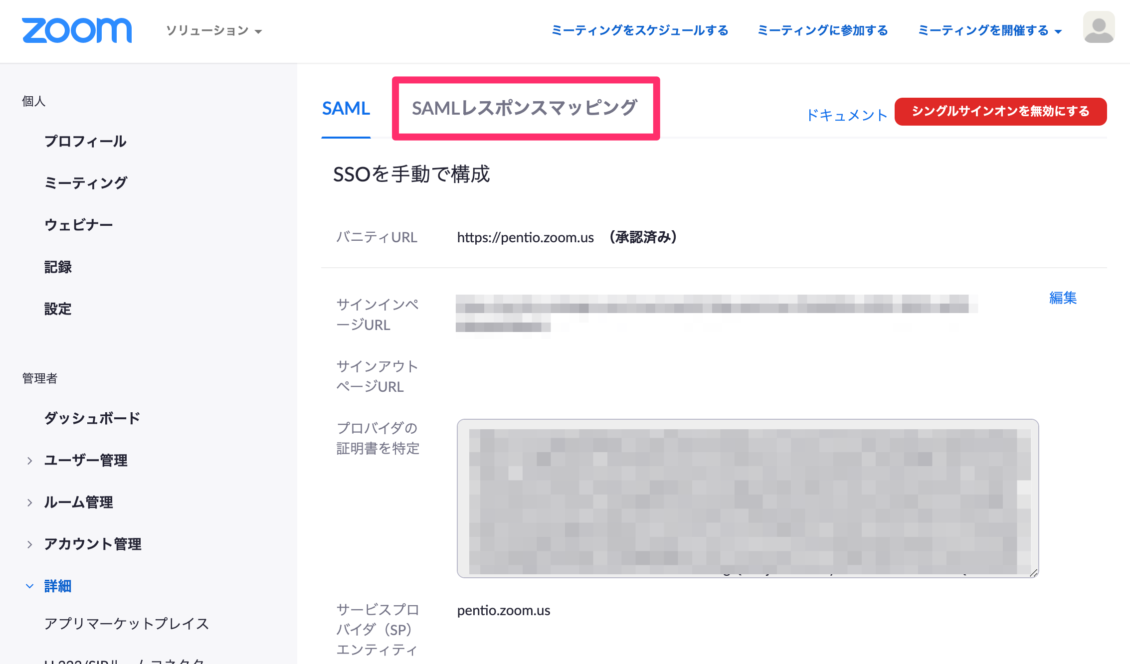Click the バニティURL label
This screenshot has height=664, width=1130.
[x=377, y=237]
